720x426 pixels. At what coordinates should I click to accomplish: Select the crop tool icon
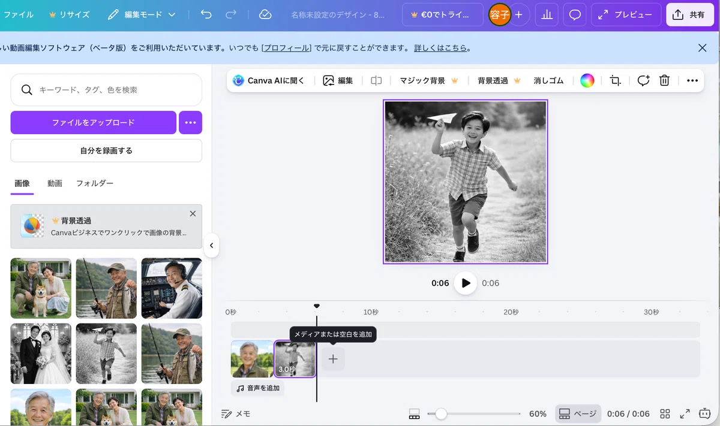pos(615,80)
